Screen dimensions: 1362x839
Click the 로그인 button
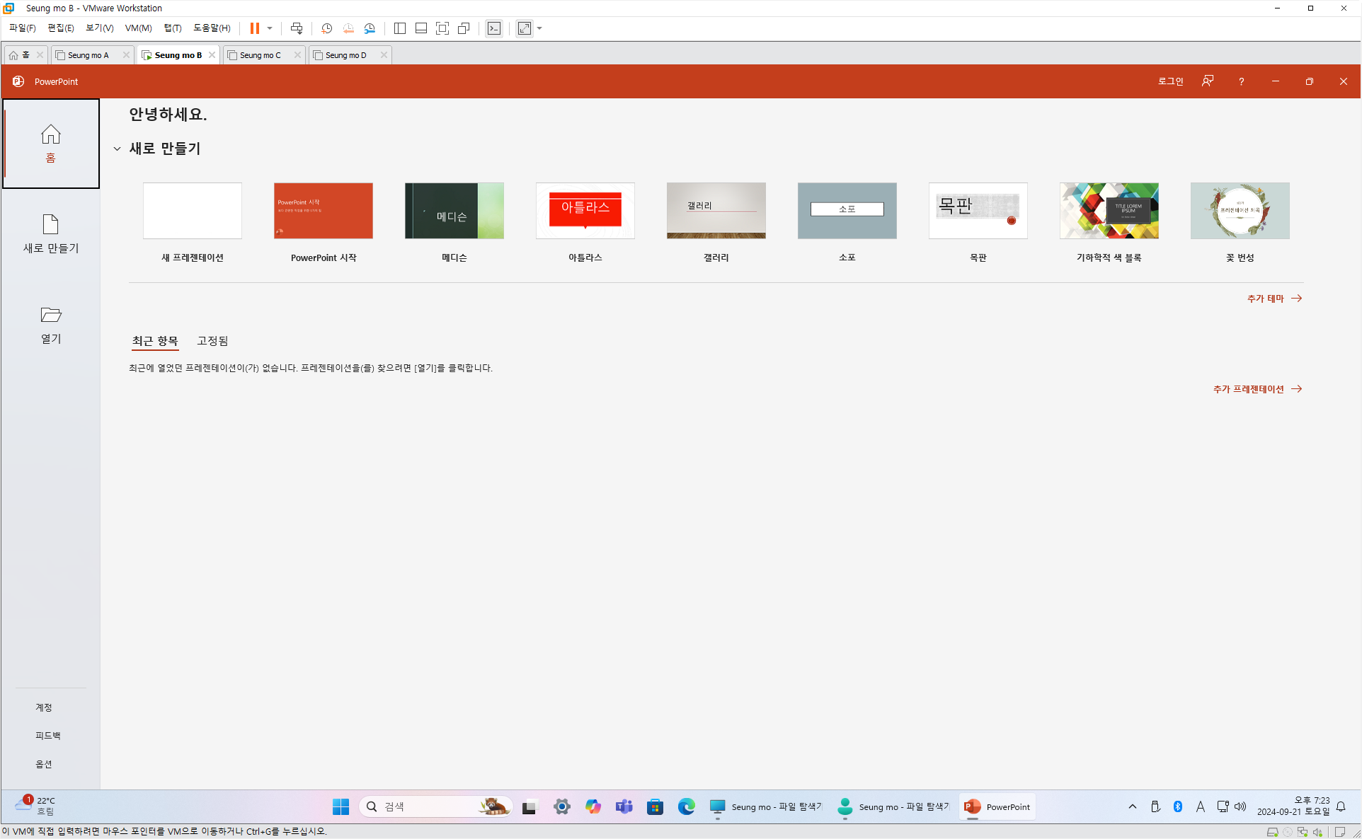point(1170,81)
